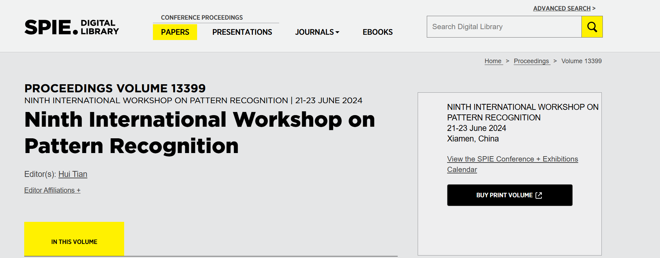Navigate to Home in the breadcrumb
660x258 pixels.
(493, 61)
